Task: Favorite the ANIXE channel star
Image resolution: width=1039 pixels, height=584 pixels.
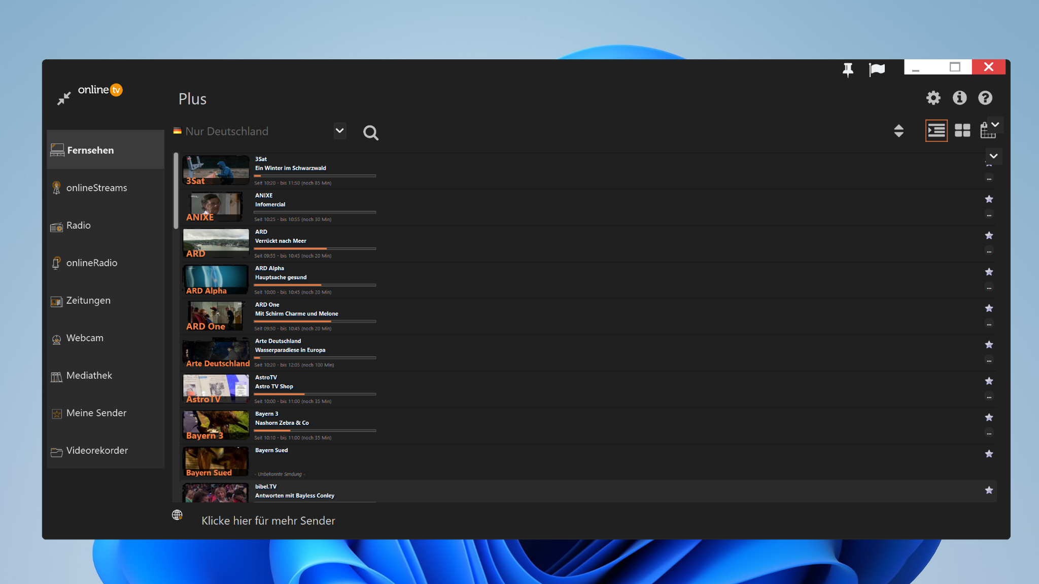Action: [x=989, y=199]
